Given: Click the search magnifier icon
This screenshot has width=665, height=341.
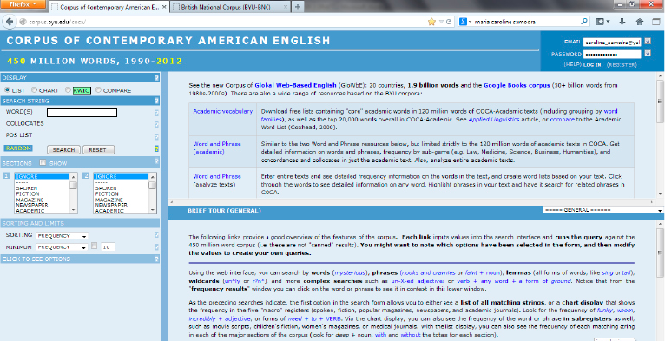Looking at the screenshot, I should 584,21.
